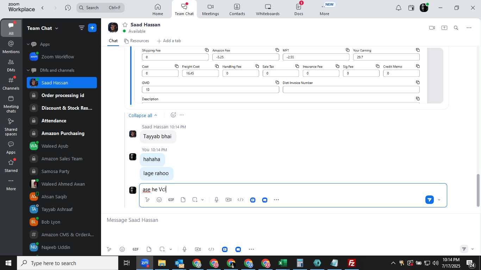Open the Amazon Purchasing channel
481x270 pixels.
62,133
